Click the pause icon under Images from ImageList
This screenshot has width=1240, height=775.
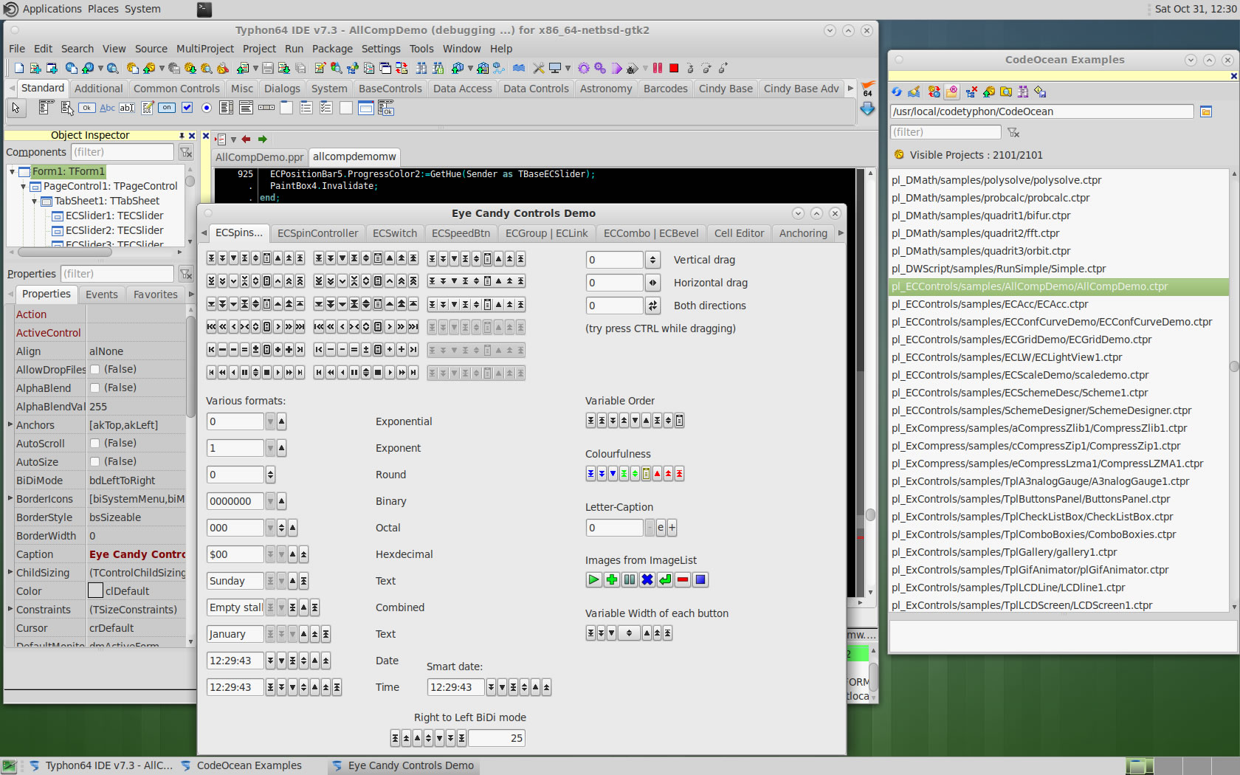pyautogui.click(x=630, y=579)
